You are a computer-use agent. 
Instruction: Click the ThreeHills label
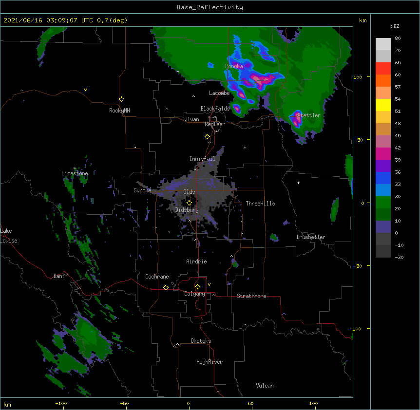coord(260,204)
